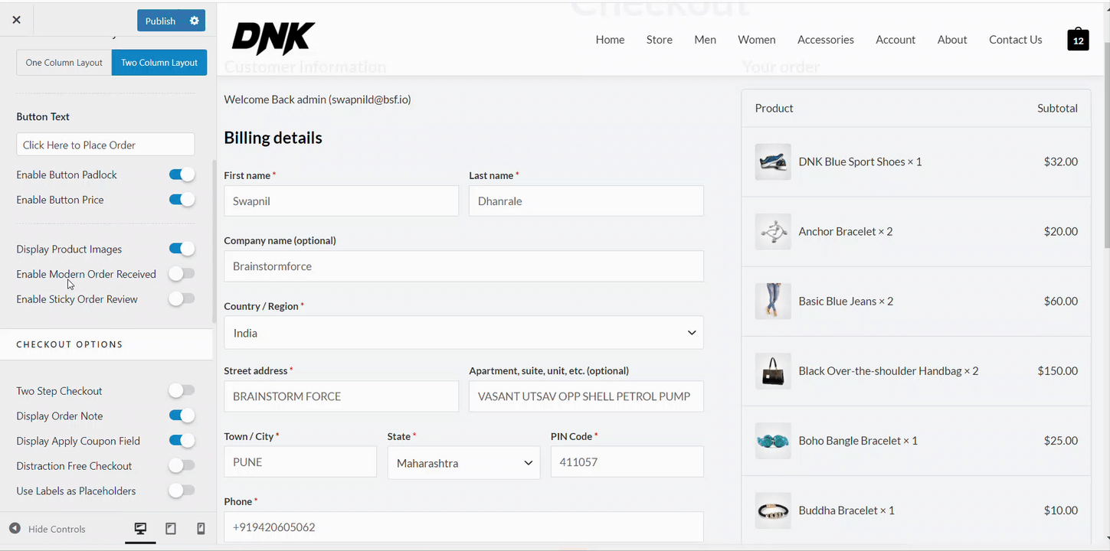Click the $32.00 subtotal value

(x=1060, y=162)
